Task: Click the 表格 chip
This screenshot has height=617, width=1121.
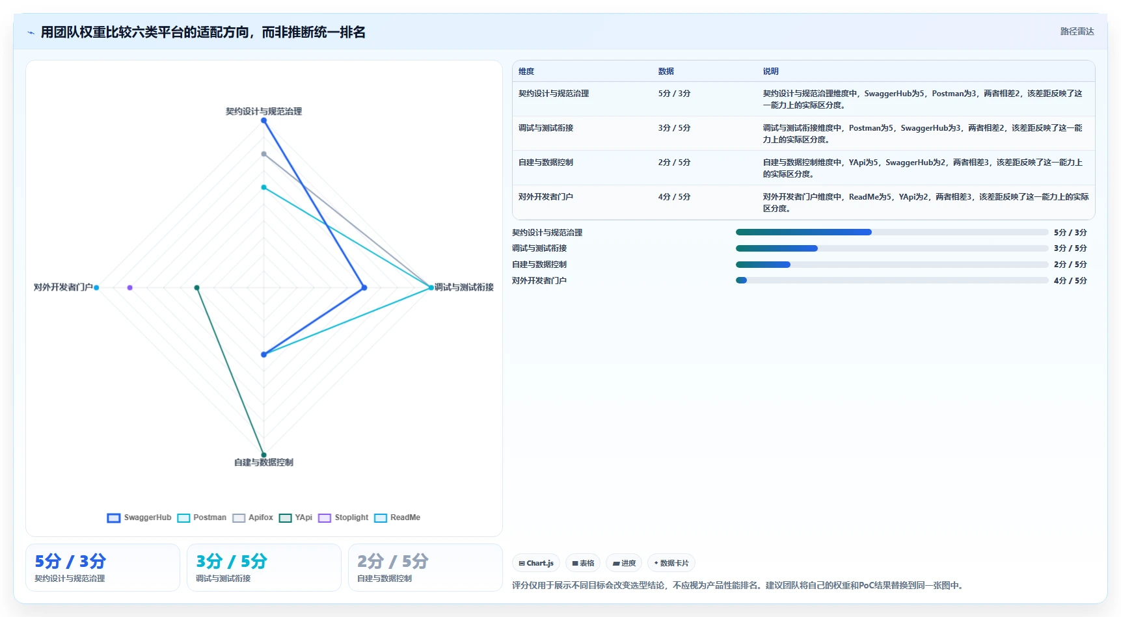Action: [x=583, y=563]
